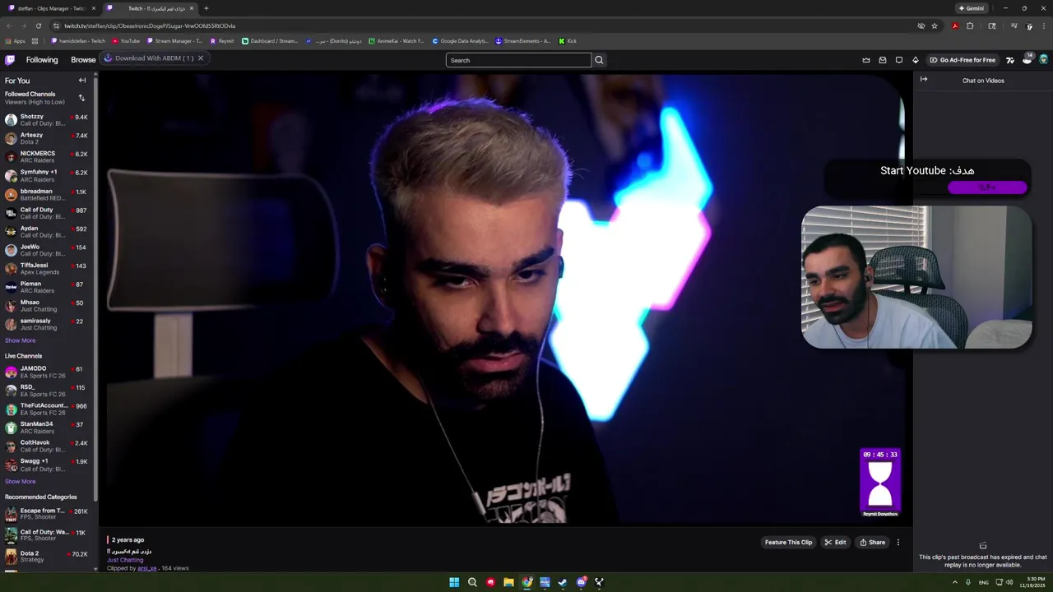Open the Apps bookmark shortcut
This screenshot has width=1053, height=592.
point(16,41)
